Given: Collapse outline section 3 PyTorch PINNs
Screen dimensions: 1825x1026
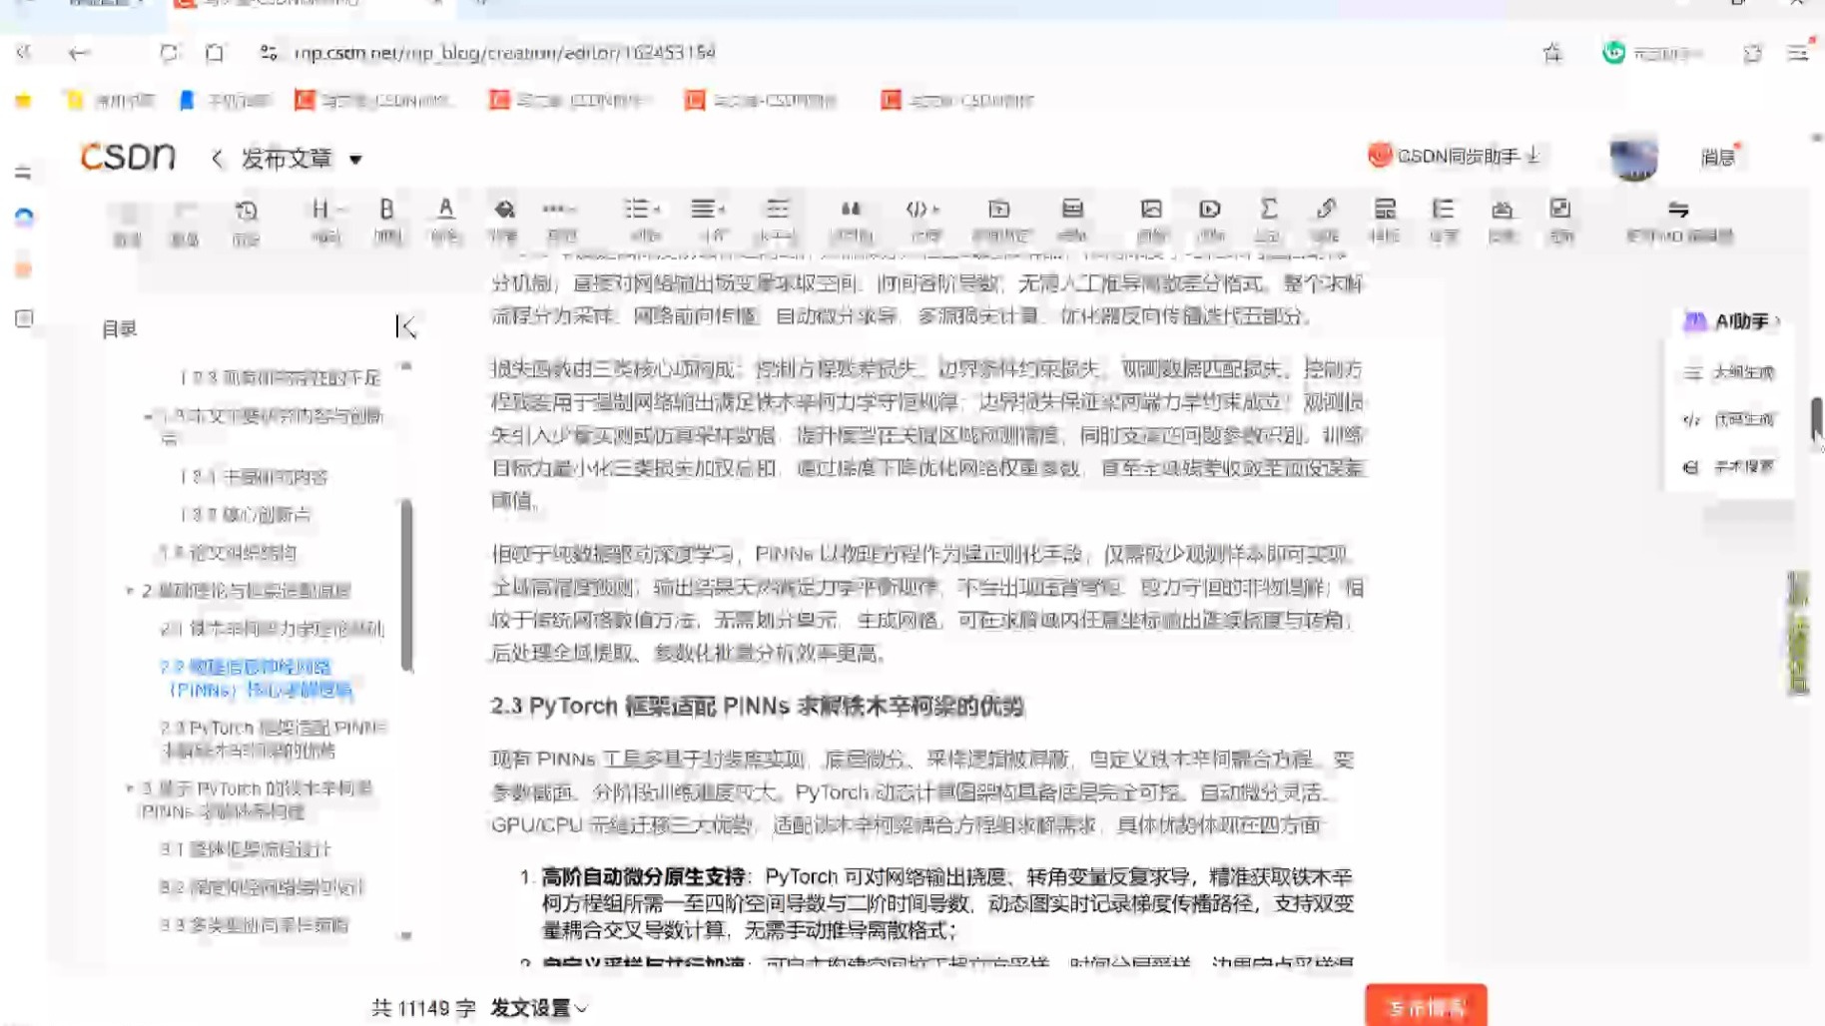Looking at the screenshot, I should pyautogui.click(x=130, y=788).
